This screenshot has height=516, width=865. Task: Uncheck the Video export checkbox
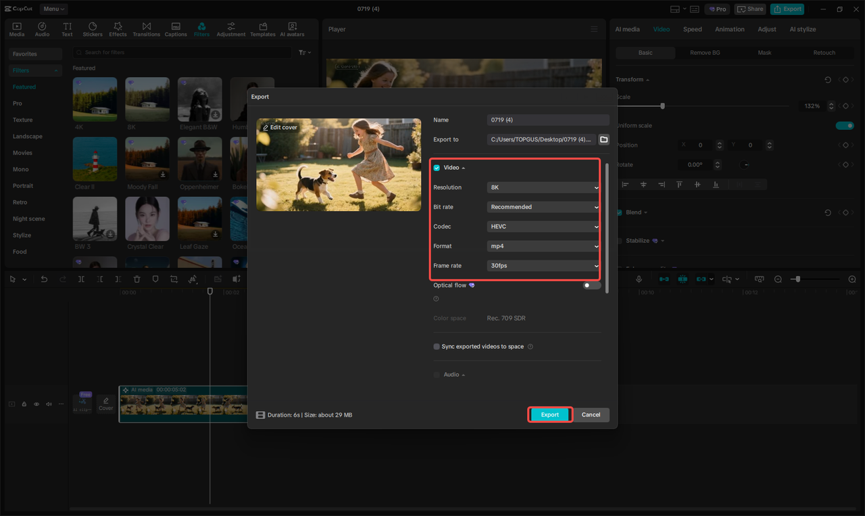(x=436, y=167)
